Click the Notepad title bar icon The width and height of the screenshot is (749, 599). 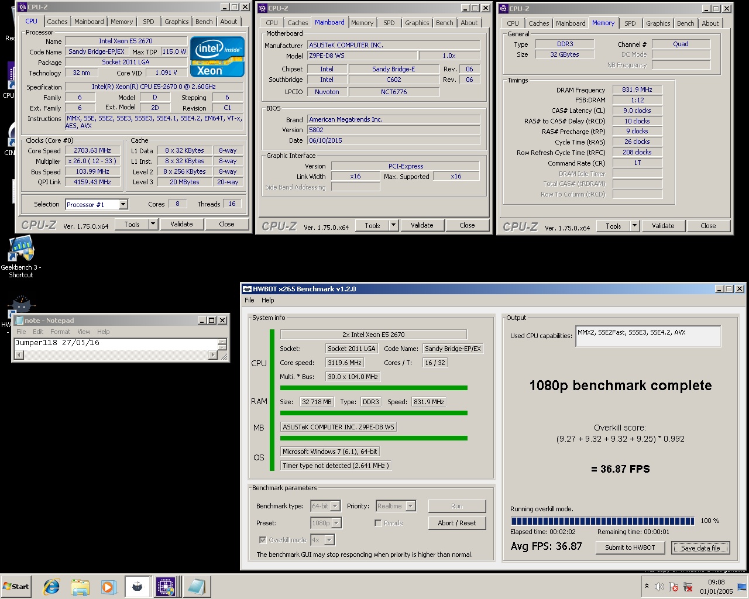[x=19, y=320]
